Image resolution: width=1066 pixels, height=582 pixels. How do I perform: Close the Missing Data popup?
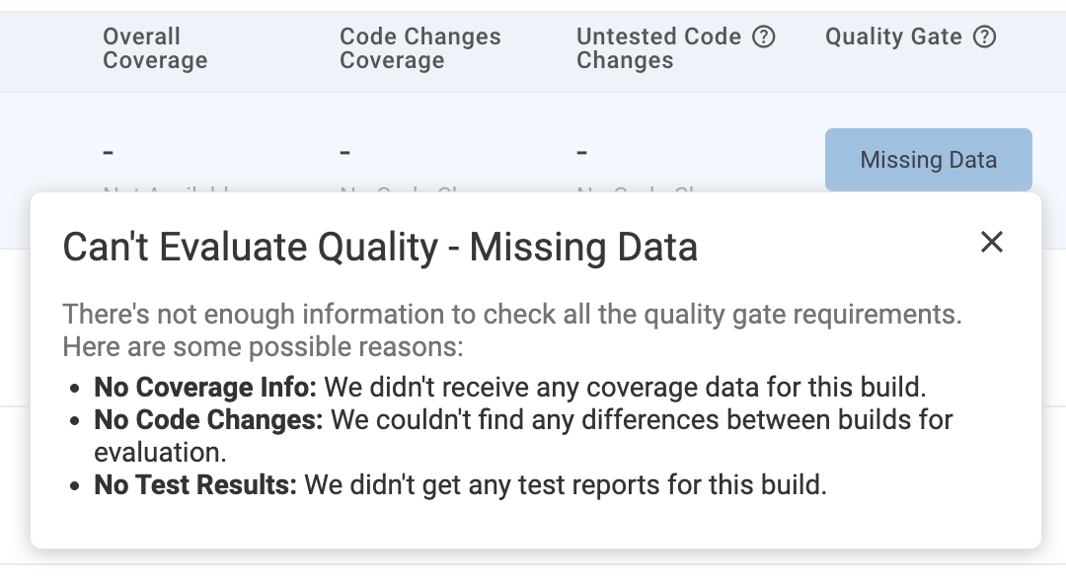991,242
